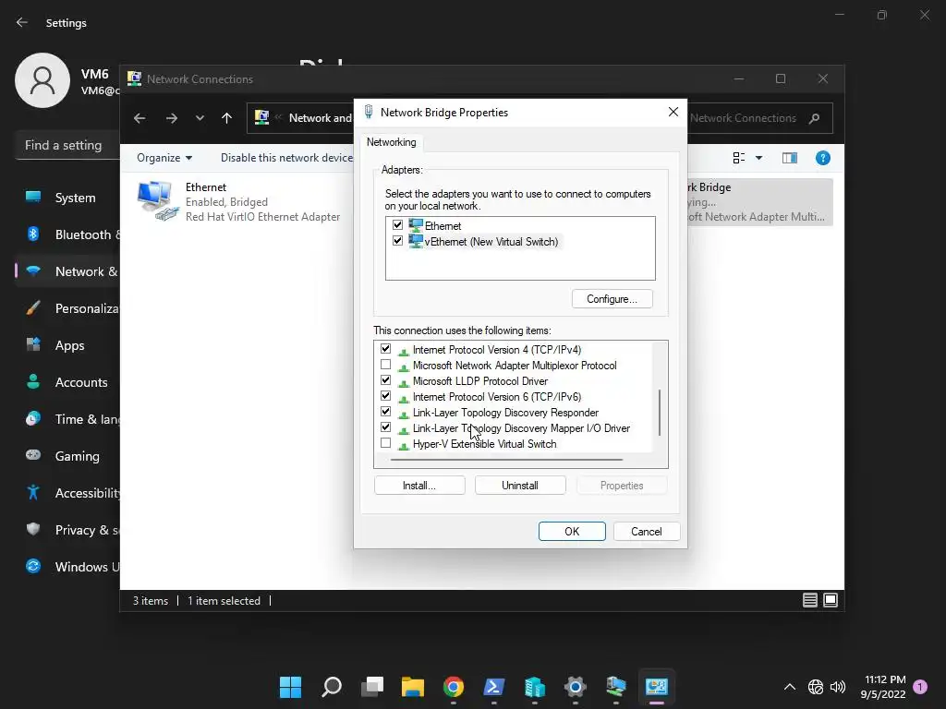Viewport: 946px width, 709px height.
Task: Open System settings
Action: (67, 198)
